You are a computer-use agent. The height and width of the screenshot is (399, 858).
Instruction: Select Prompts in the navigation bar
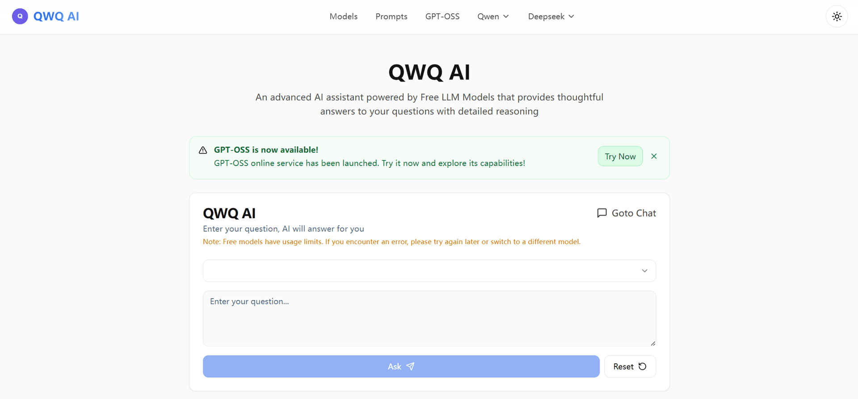(391, 17)
